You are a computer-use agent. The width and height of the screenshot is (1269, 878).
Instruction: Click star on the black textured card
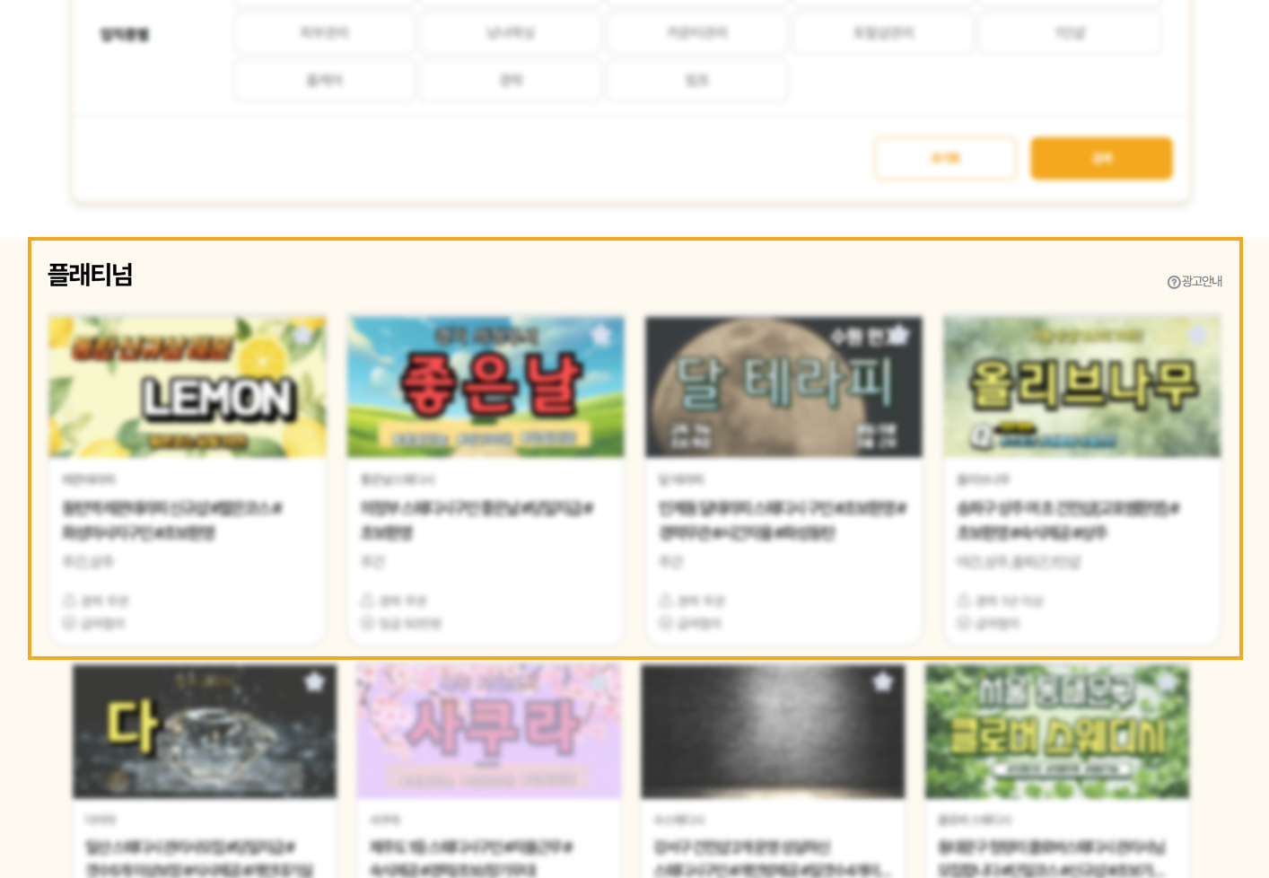(883, 682)
